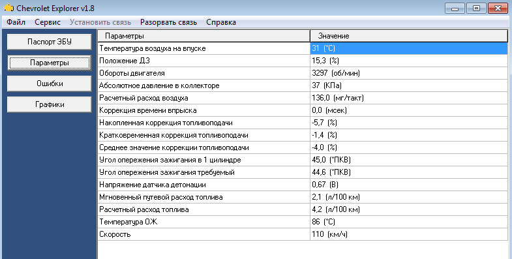
Task: Click the value 3297 (об/мин)
Action: (x=336, y=73)
